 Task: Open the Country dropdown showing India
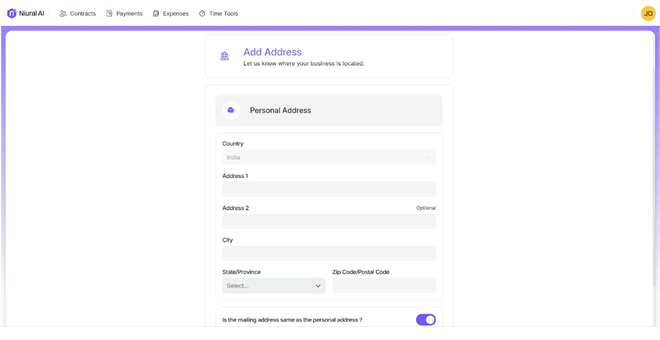[x=329, y=157]
